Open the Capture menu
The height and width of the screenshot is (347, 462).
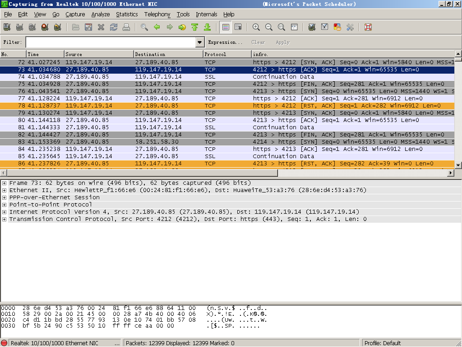click(x=75, y=14)
